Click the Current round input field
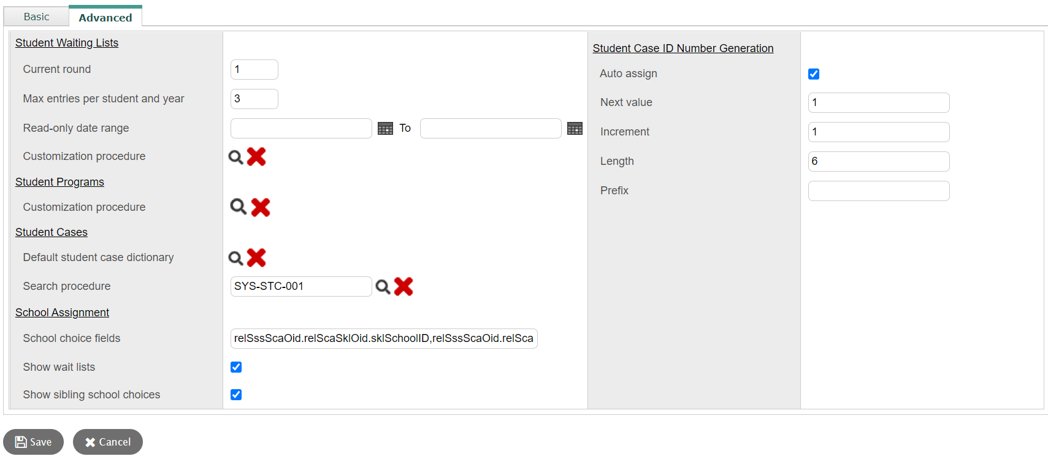Viewport: 1048px width, 467px height. click(254, 69)
